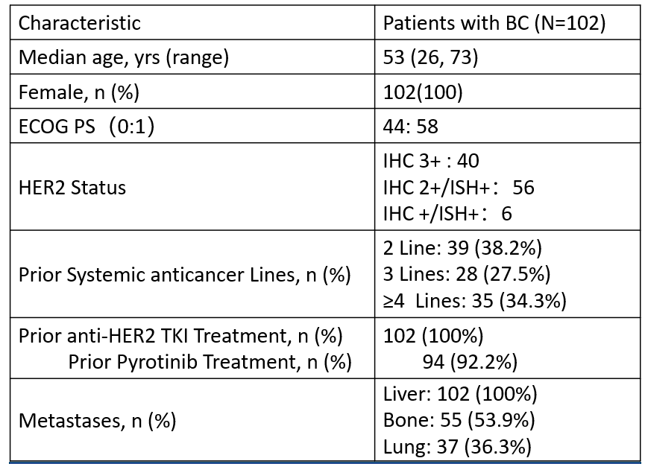Click the "HER2 Status" row label
Screen dimensions: 645x464
(x=72, y=187)
